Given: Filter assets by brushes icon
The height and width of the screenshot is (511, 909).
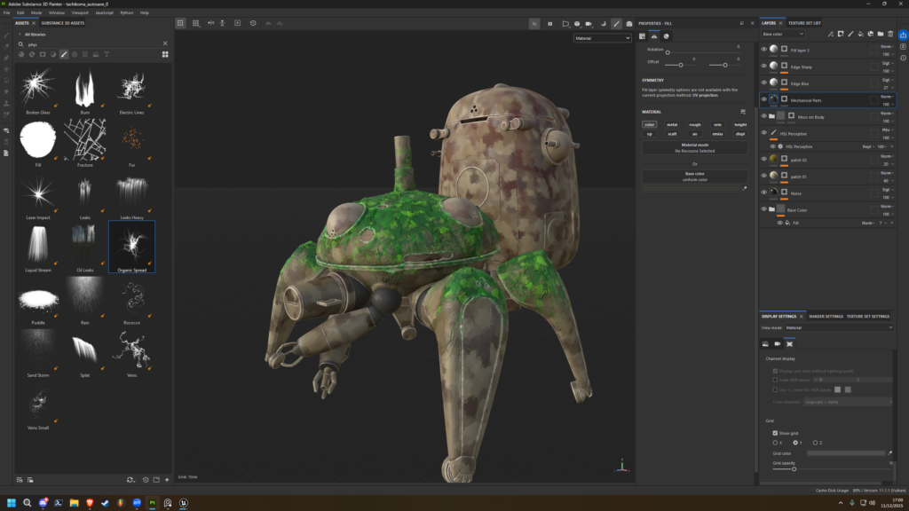Looking at the screenshot, I should [x=64, y=54].
